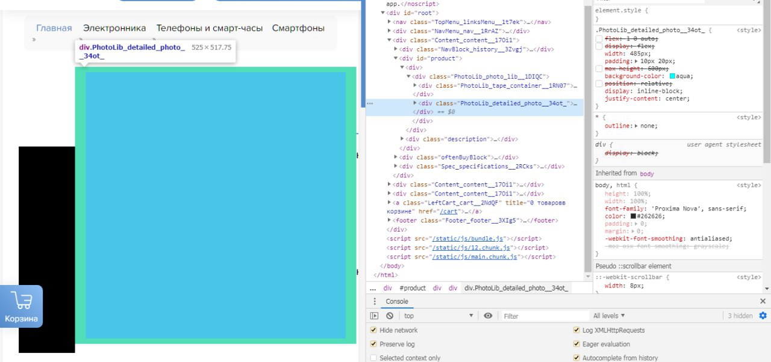Expand the PhotoLib_detailed_photo node
This screenshot has width=771, height=362.
[x=415, y=103]
